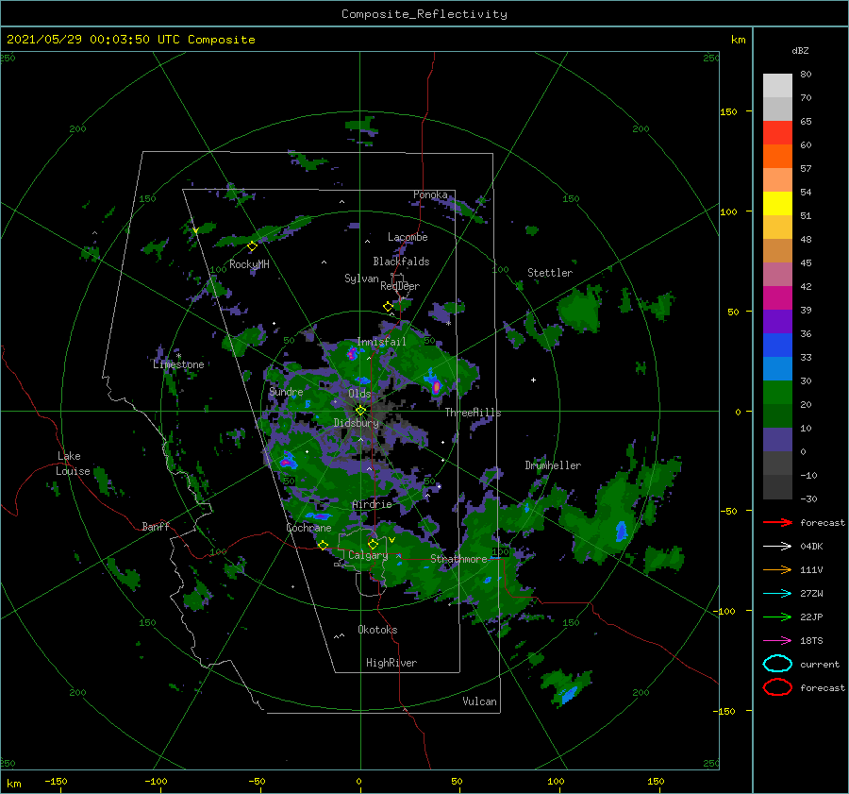849x794 pixels.
Task: Select the purple 39–36 dBZ color swatch
Action: pos(777,322)
